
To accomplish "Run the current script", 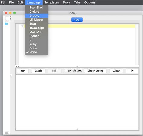I will (x=23, y=71).
